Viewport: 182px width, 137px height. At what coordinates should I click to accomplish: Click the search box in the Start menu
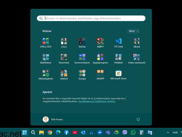91,18
